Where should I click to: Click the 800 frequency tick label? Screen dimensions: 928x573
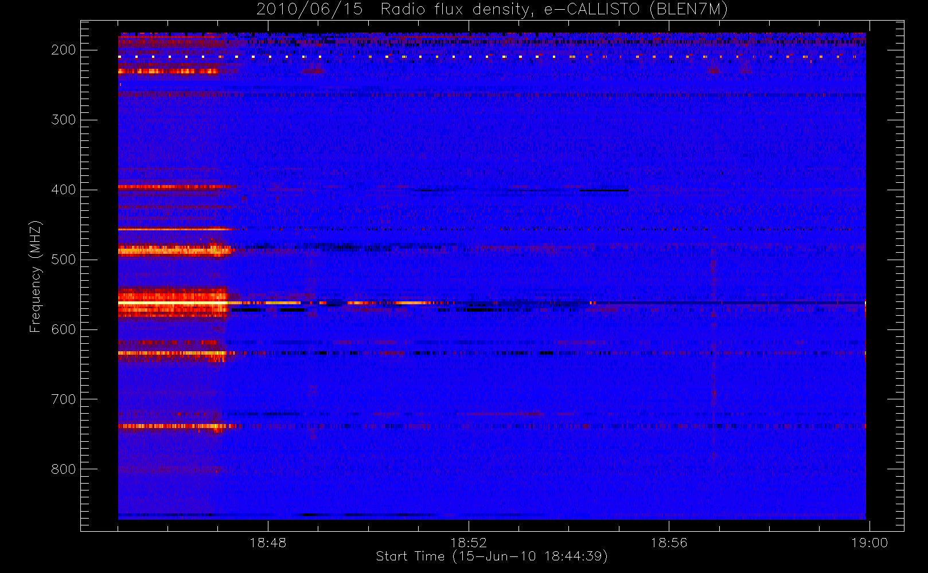pos(64,469)
